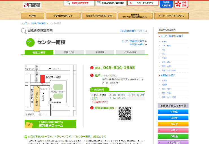Image resolution: width=209 pixels, height=144 pixels.
Task: Click the QR code image
Action: click(x=125, y=114)
